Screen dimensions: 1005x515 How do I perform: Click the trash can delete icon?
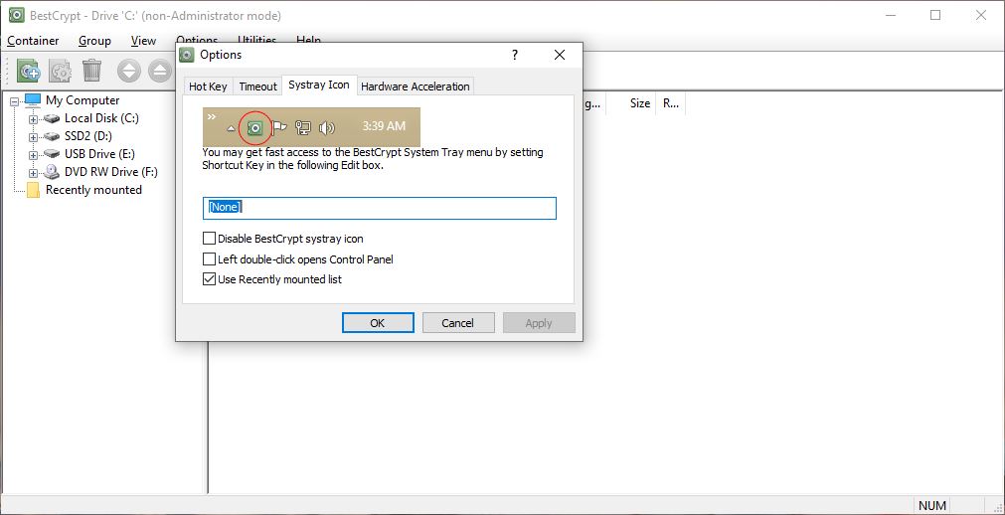tap(92, 71)
